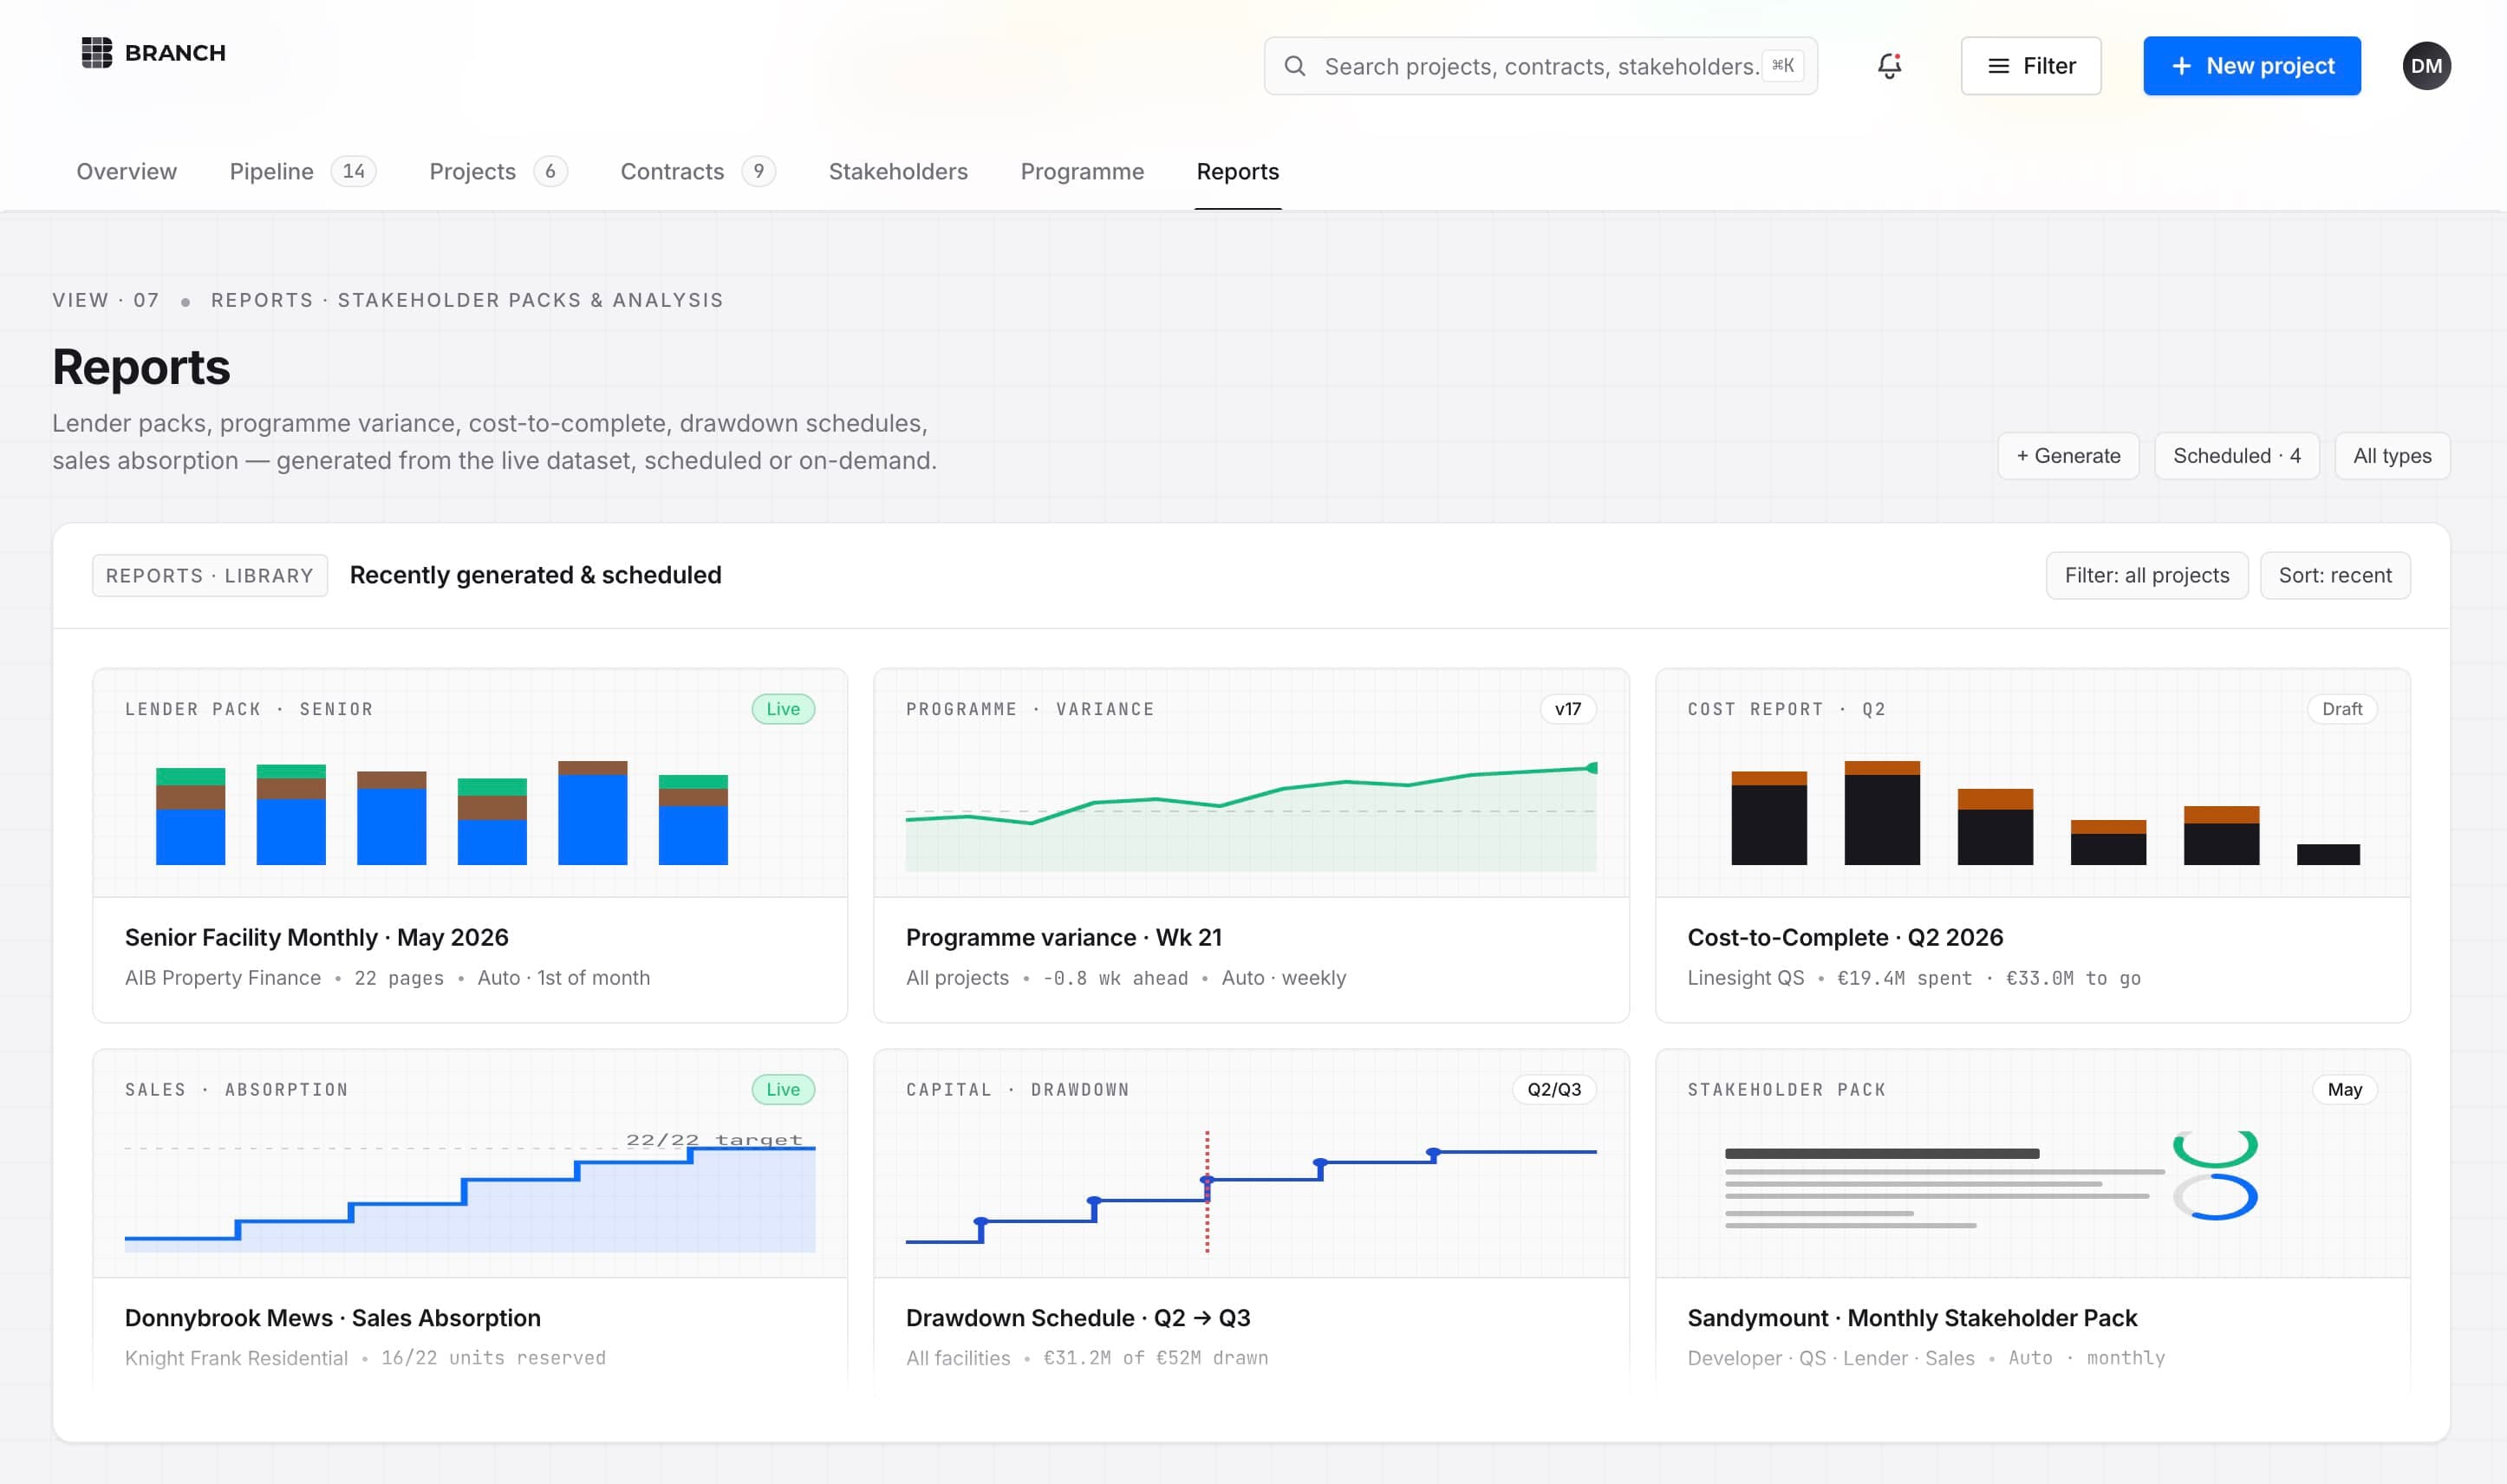
Task: Open Filter: all projects dropdown
Action: [x=2147, y=576]
